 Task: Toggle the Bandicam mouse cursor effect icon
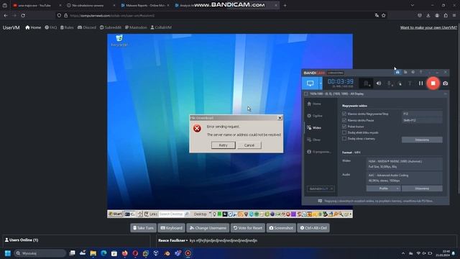click(400, 83)
